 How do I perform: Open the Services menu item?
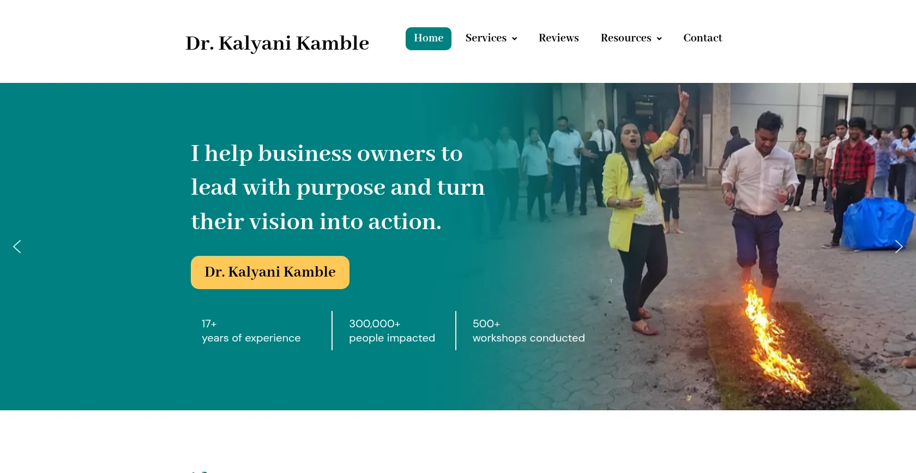(486, 38)
